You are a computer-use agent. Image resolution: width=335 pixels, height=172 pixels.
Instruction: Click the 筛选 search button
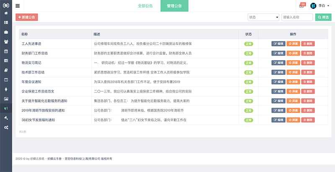point(323,17)
